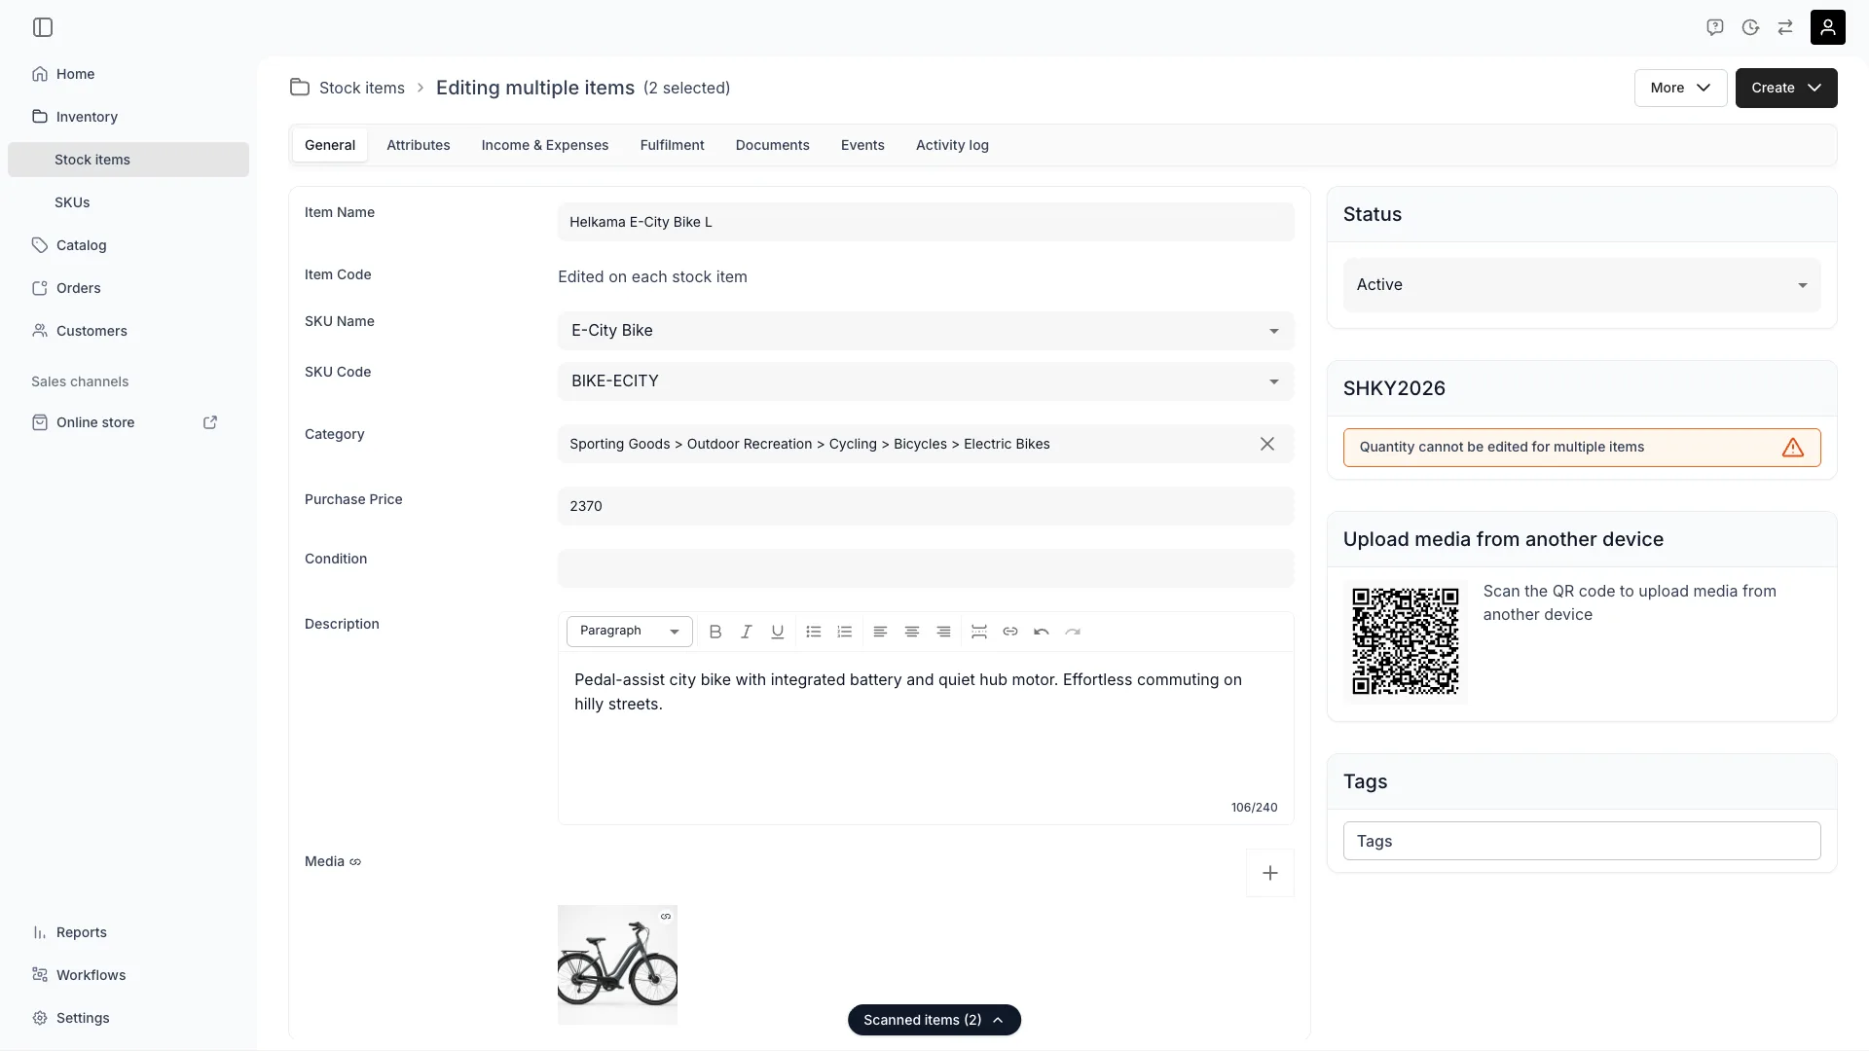Change the Active status dropdown
The width and height of the screenshot is (1869, 1051).
(1582, 285)
